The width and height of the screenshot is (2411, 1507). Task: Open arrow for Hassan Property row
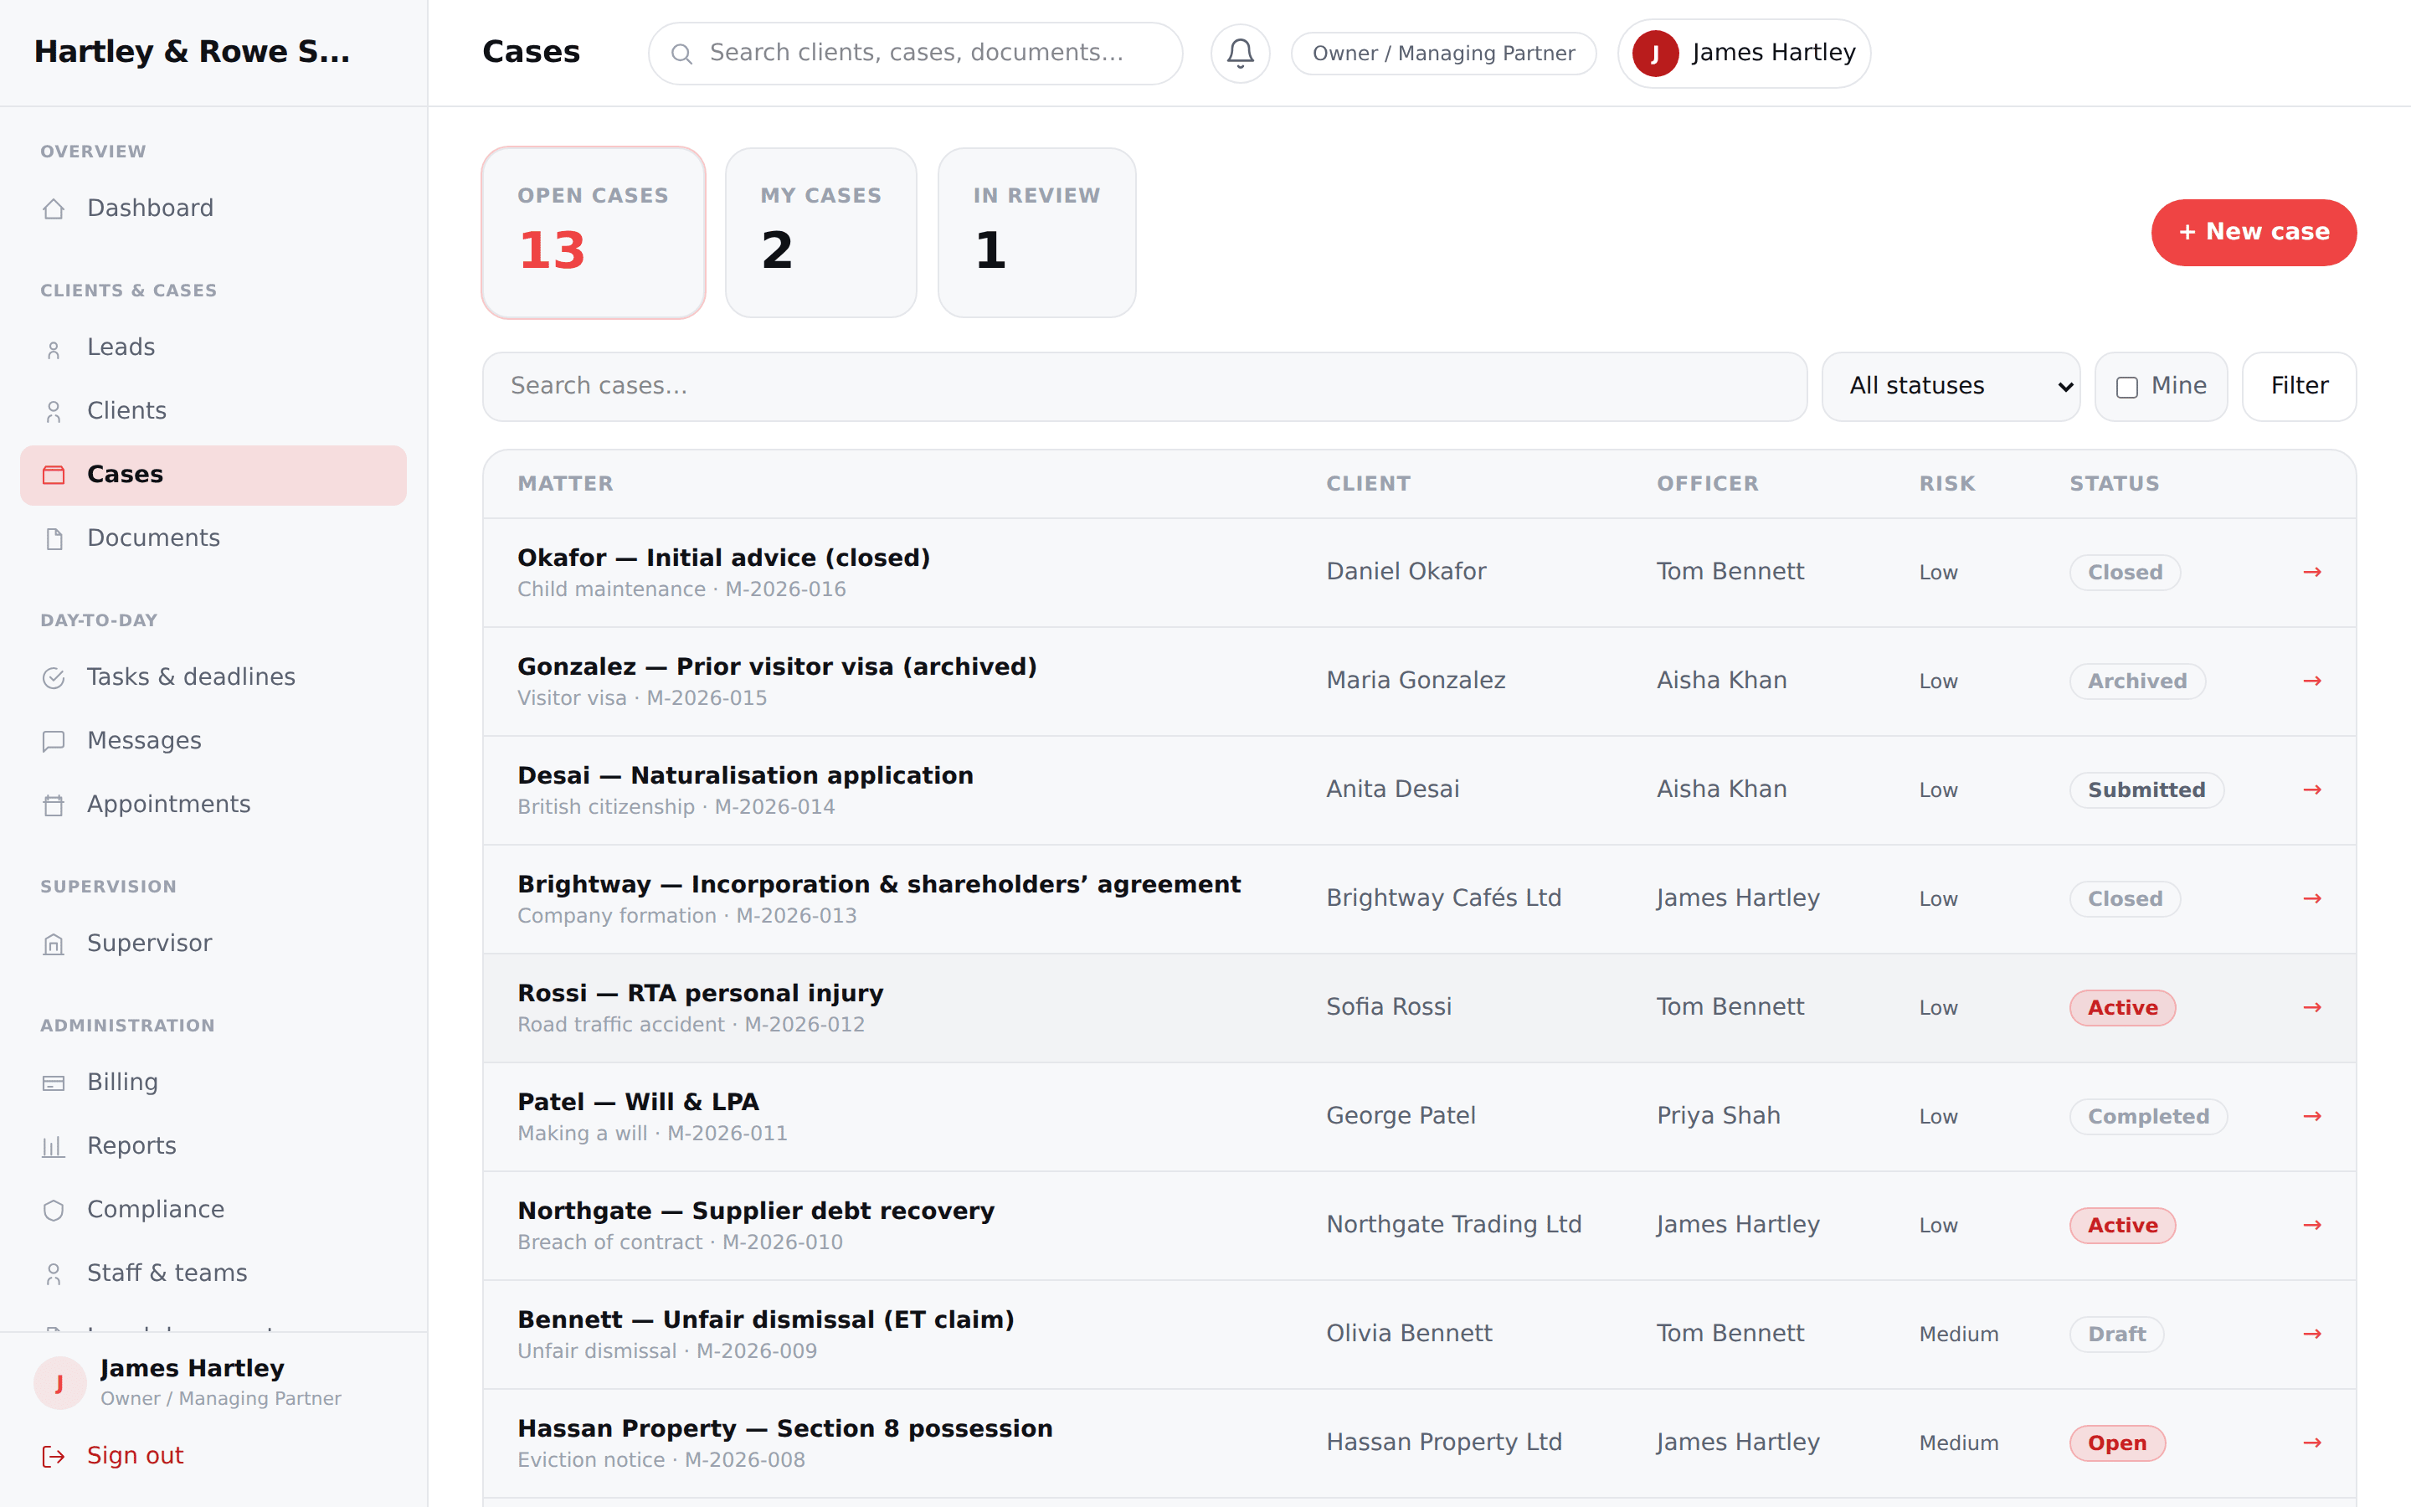click(x=2312, y=1443)
